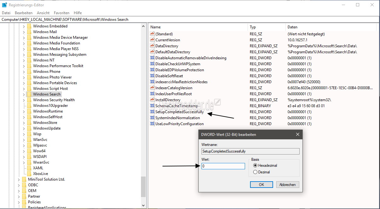Image resolution: width=380 pixels, height=209 pixels.
Task: Select the UseLowPriorityConfiguration value name
Action: pyautogui.click(x=179, y=124)
